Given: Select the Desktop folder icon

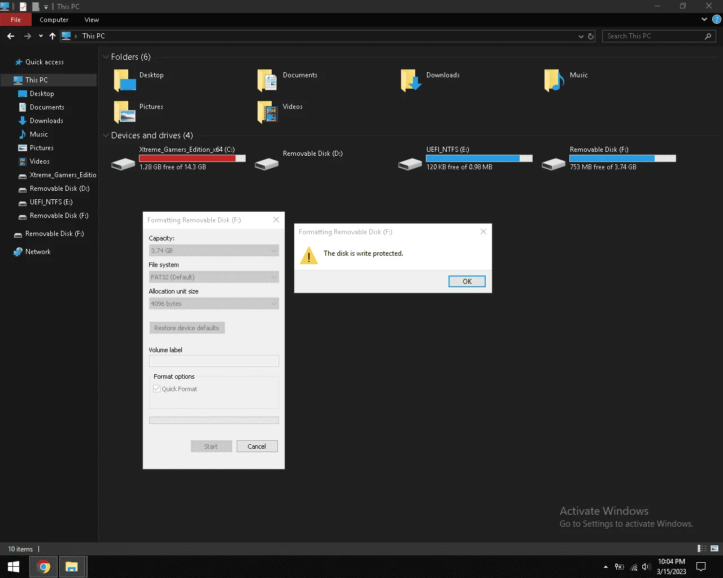Looking at the screenshot, I should click(125, 80).
